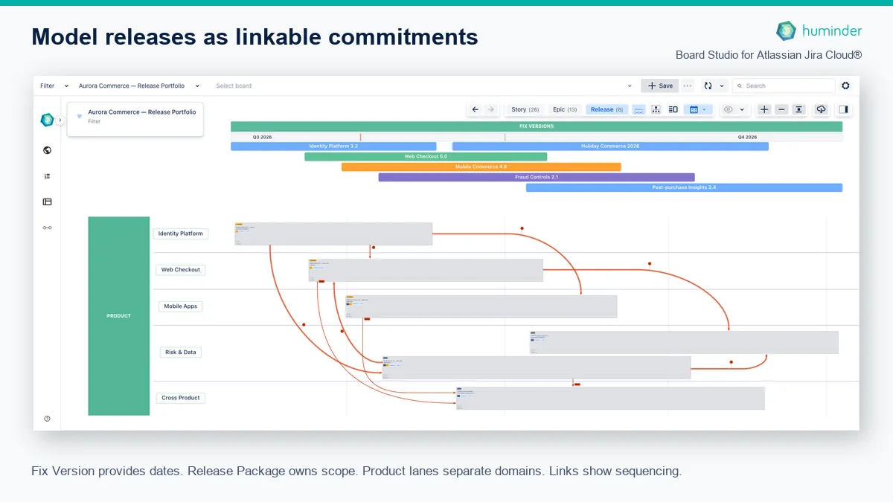Open the Select board dropdown arrow
This screenshot has width=893, height=502.
pyautogui.click(x=630, y=86)
